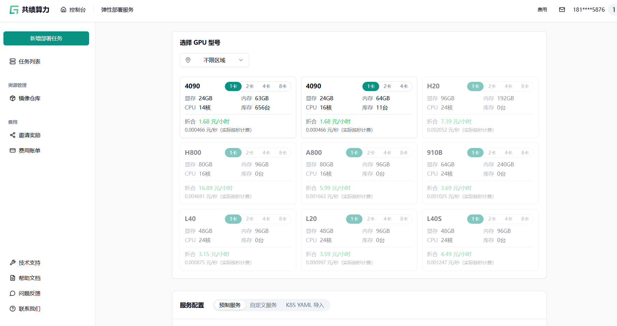Open 帮助文档 document icon
This screenshot has width=617, height=326.
[x=13, y=278]
